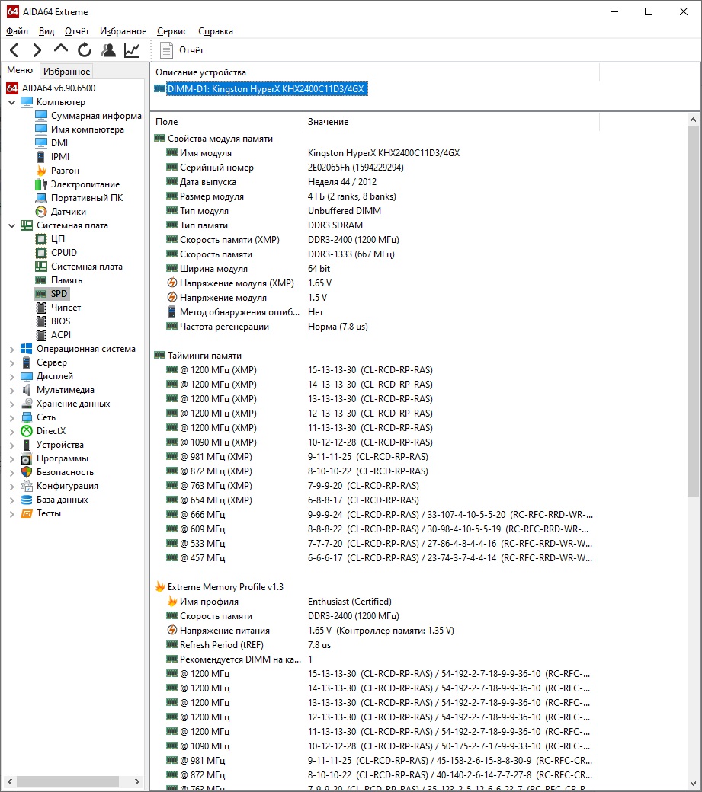Click the Напряжение модуля (XMP) voltage icon
702x792 pixels.
coord(172,283)
